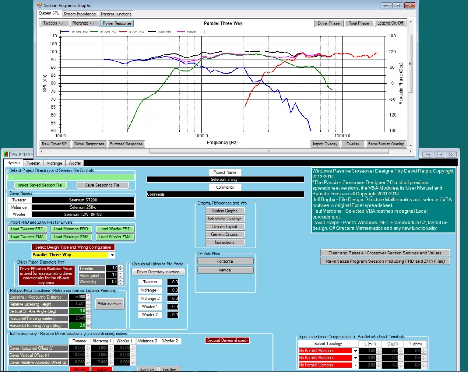Open Vertical off-axis plot
This screenshot has height=373, width=468.
pos(225,270)
